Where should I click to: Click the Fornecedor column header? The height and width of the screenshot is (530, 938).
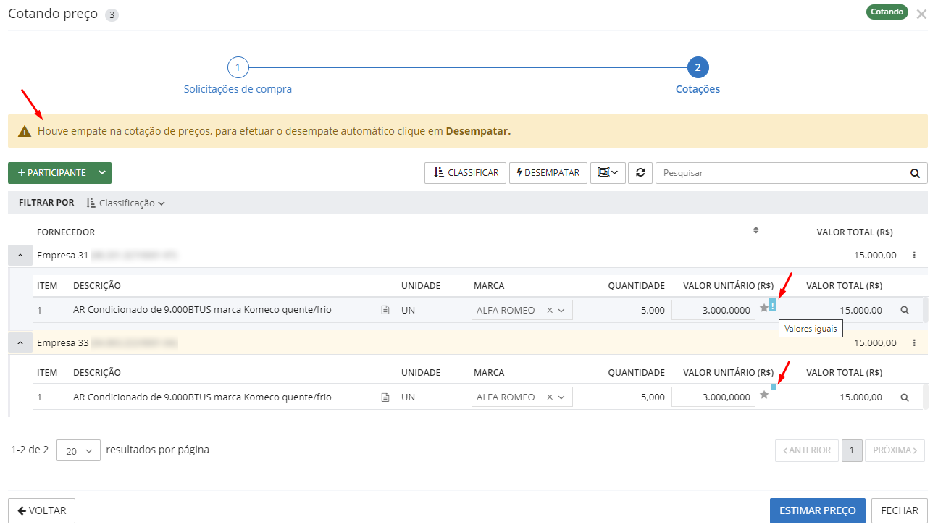pyautogui.click(x=66, y=232)
